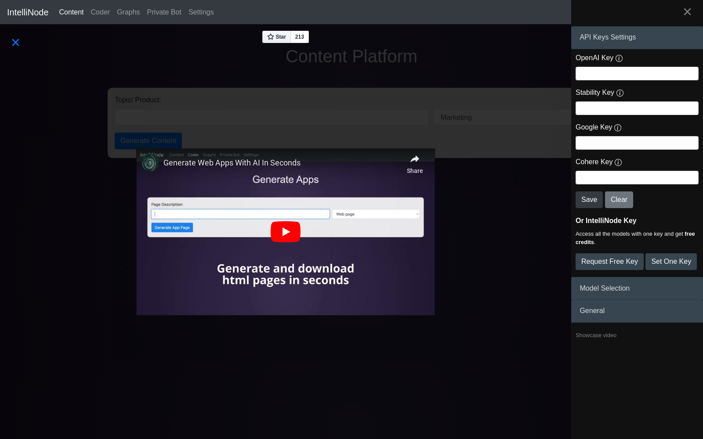Screen dimensions: 703x439
Task: Show Cohere Key info icon
Action: (x=618, y=162)
